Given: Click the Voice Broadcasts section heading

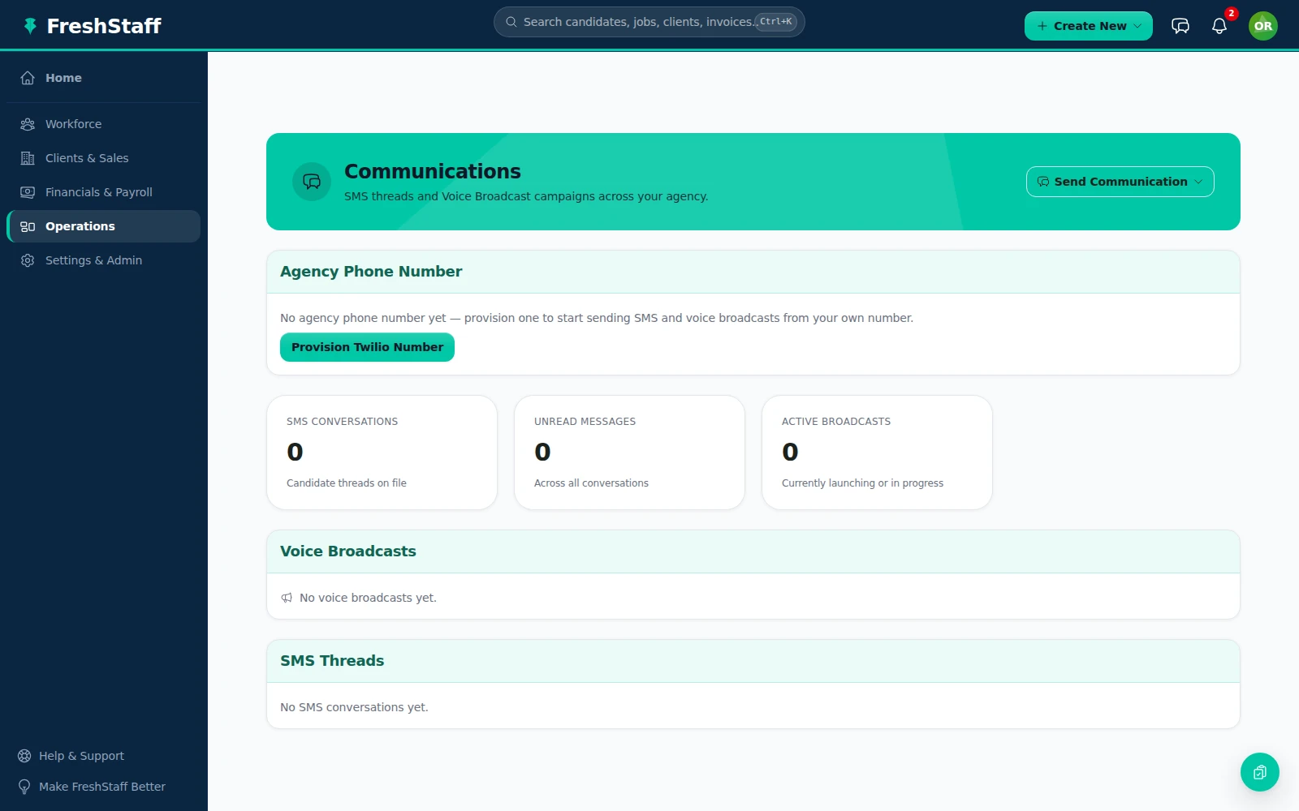Looking at the screenshot, I should coord(348,551).
